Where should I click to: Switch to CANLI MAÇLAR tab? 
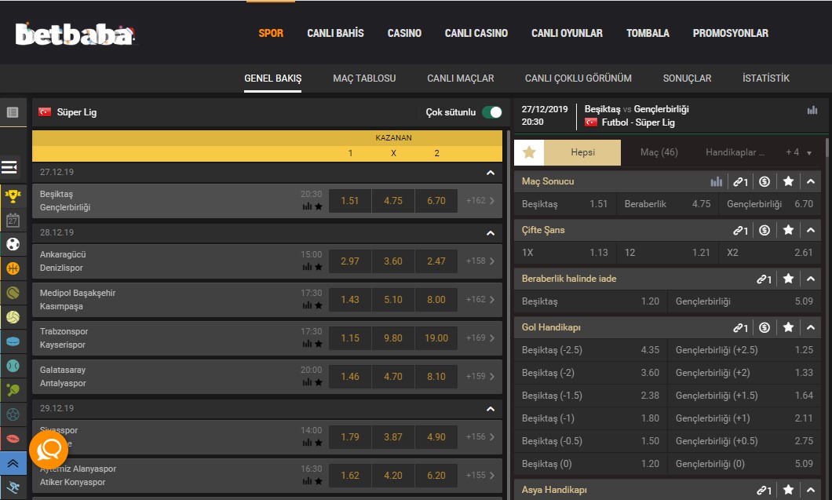click(x=460, y=78)
